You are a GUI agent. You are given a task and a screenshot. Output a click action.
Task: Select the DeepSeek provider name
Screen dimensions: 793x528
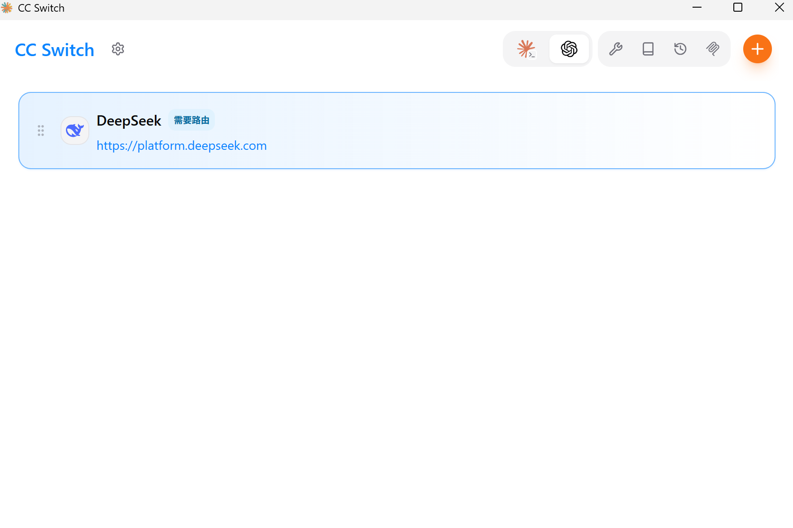tap(129, 121)
